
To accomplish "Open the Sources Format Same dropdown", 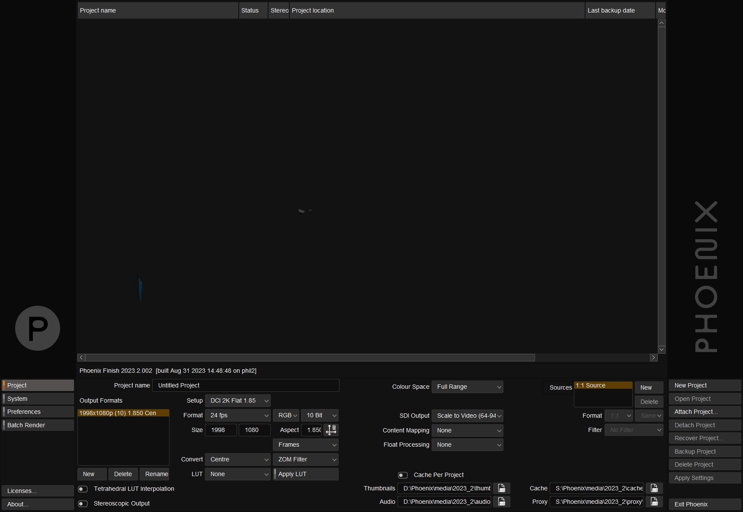I will (649, 416).
